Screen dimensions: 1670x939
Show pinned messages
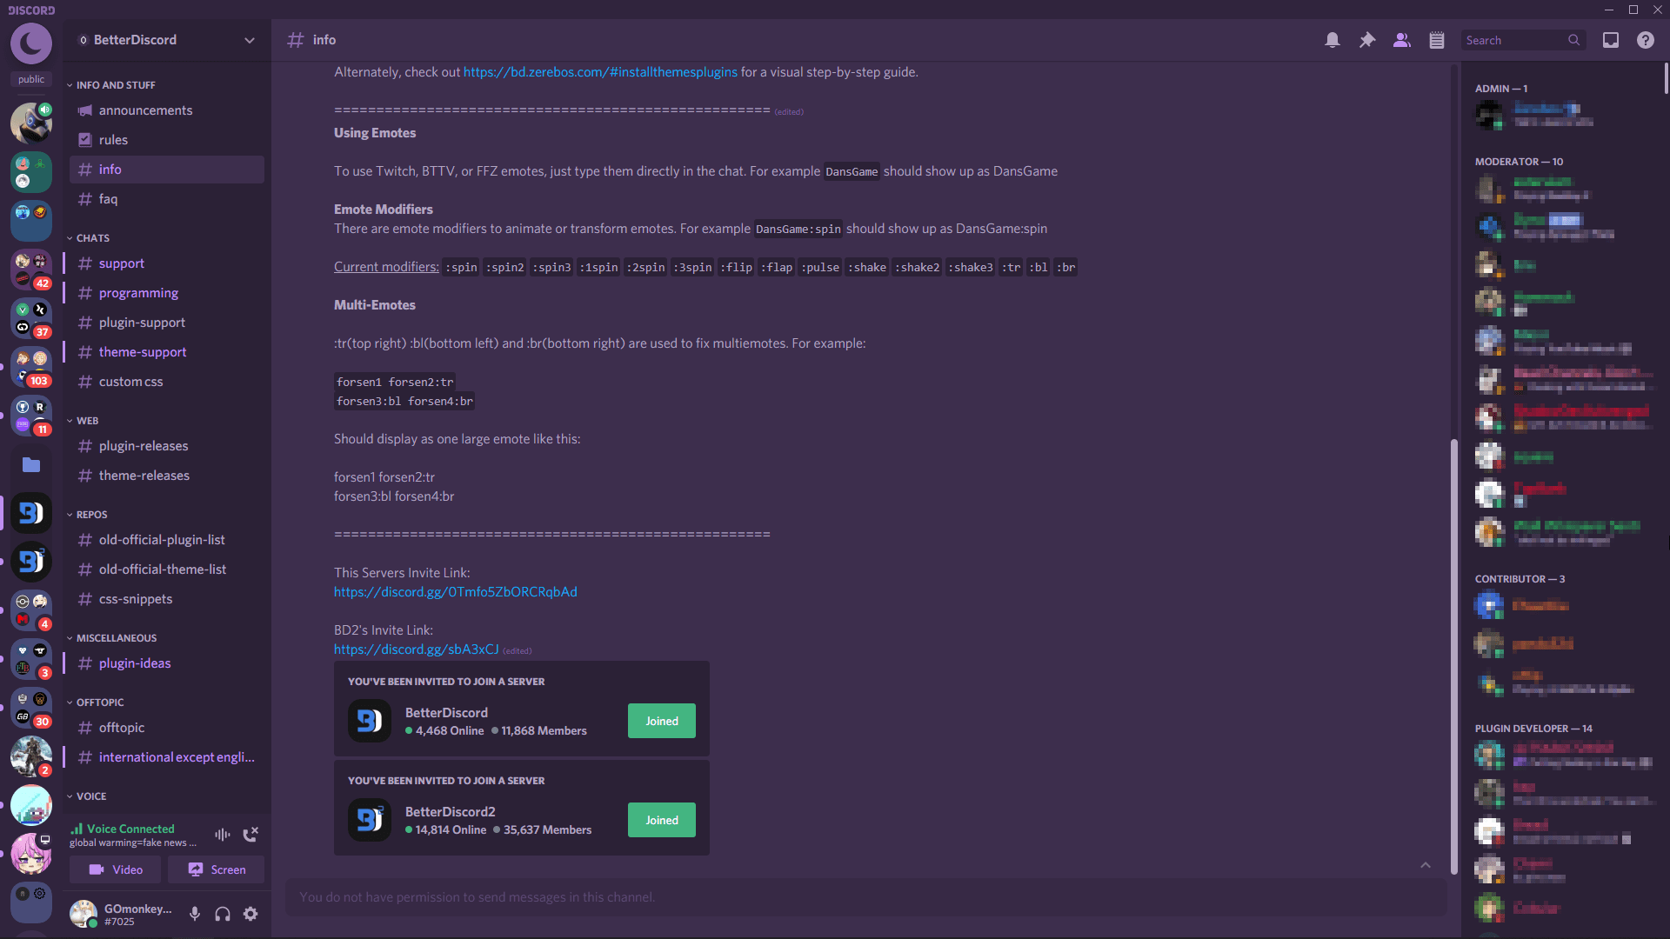[x=1366, y=40]
